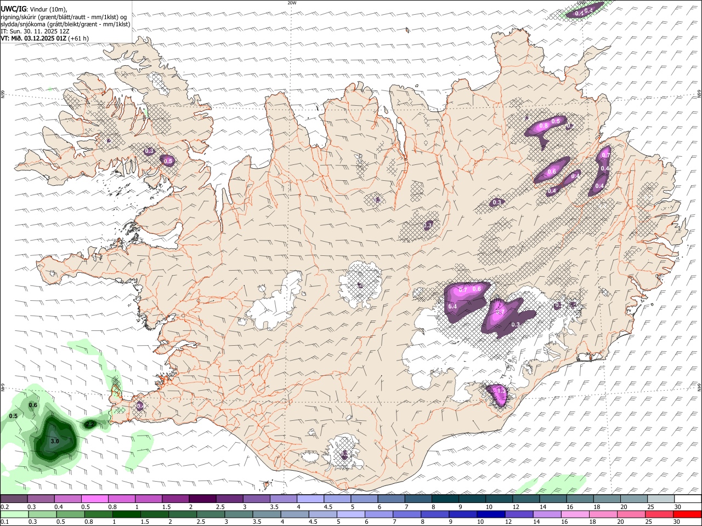Select the 25 mm red-pink rain legend swatch
Screen dimensions: 702x526
click(x=659, y=514)
